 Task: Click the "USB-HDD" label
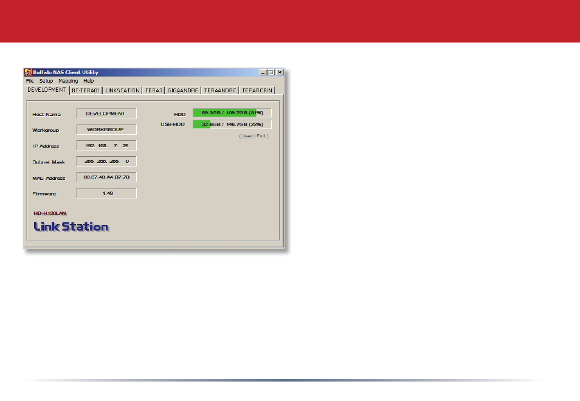(x=173, y=124)
